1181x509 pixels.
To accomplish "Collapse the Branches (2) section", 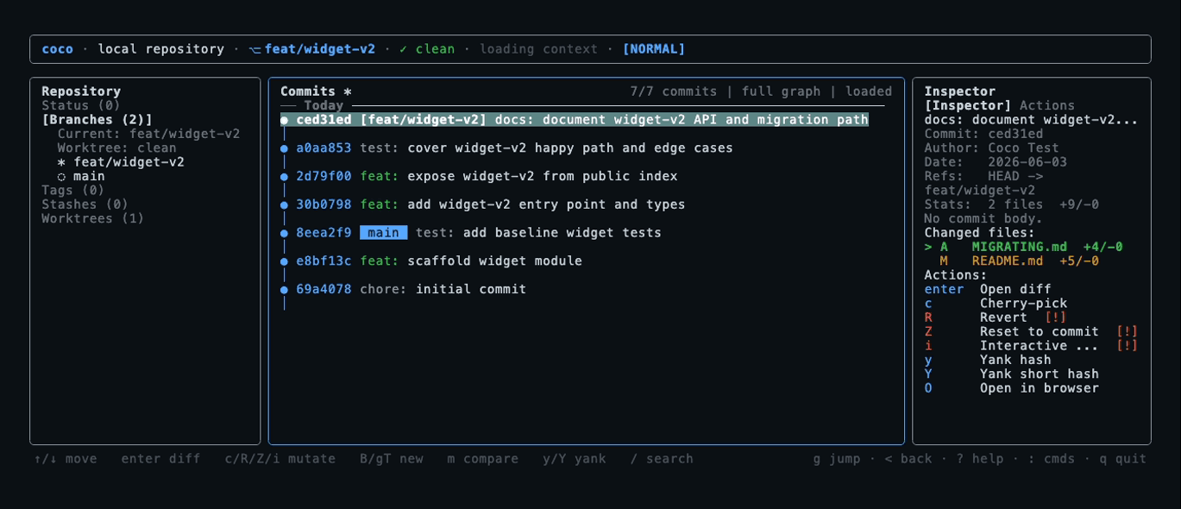I will pyautogui.click(x=97, y=120).
